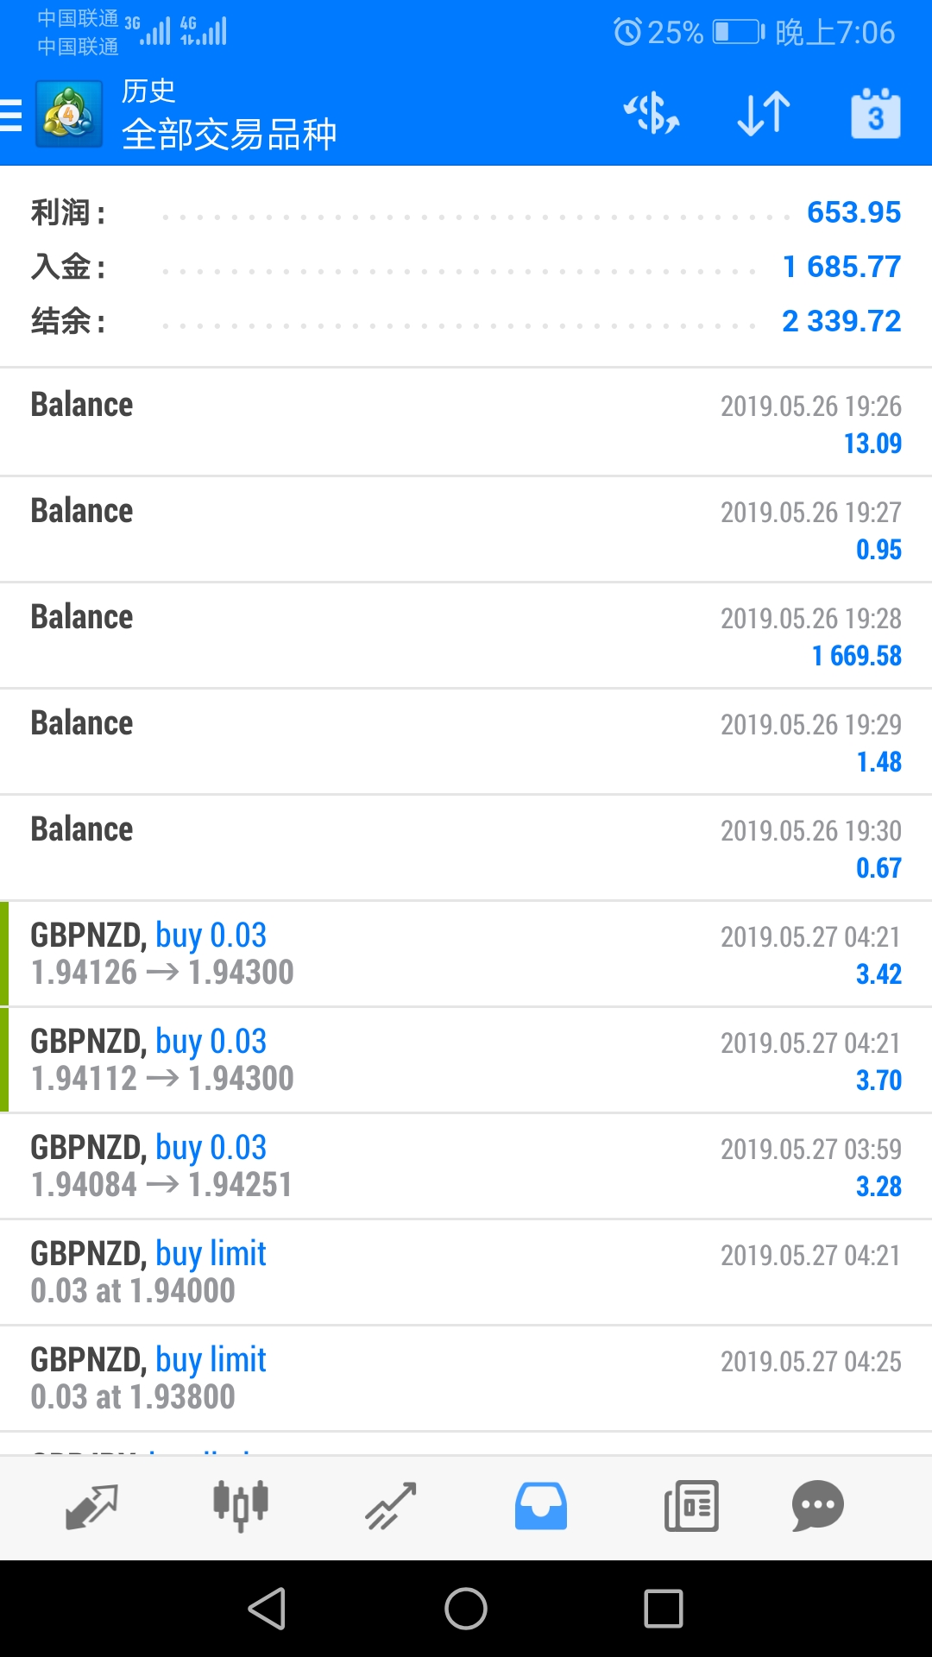Go to the Trade tab icon
Viewport: 932px width, 1657px height.
click(391, 1507)
